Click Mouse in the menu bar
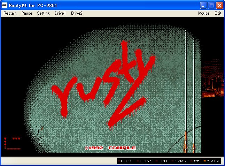 pos(204,13)
